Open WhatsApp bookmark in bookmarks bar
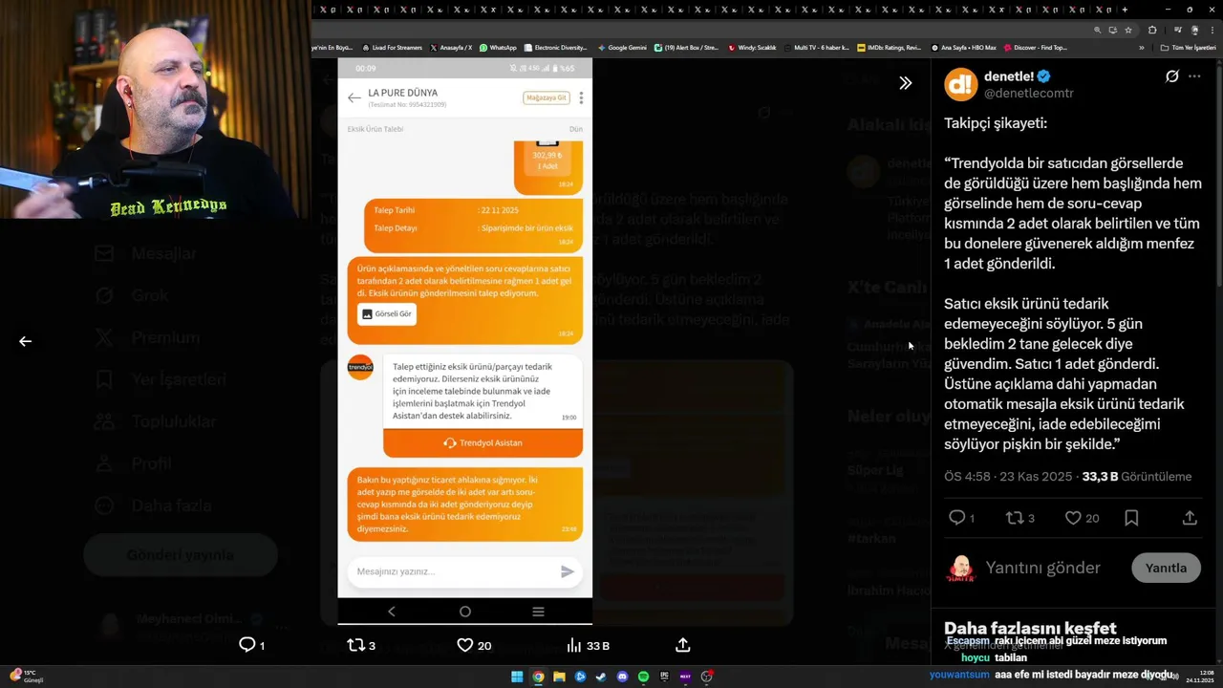This screenshot has width=1223, height=688. [498, 47]
